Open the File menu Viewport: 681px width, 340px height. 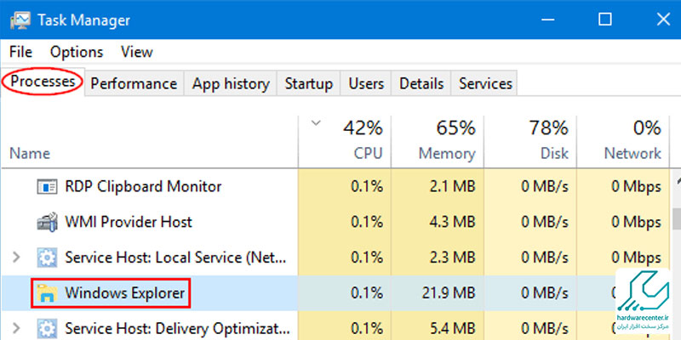tap(20, 52)
